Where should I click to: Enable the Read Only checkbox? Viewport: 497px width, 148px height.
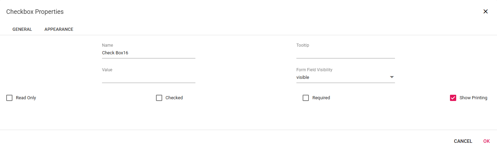click(9, 98)
